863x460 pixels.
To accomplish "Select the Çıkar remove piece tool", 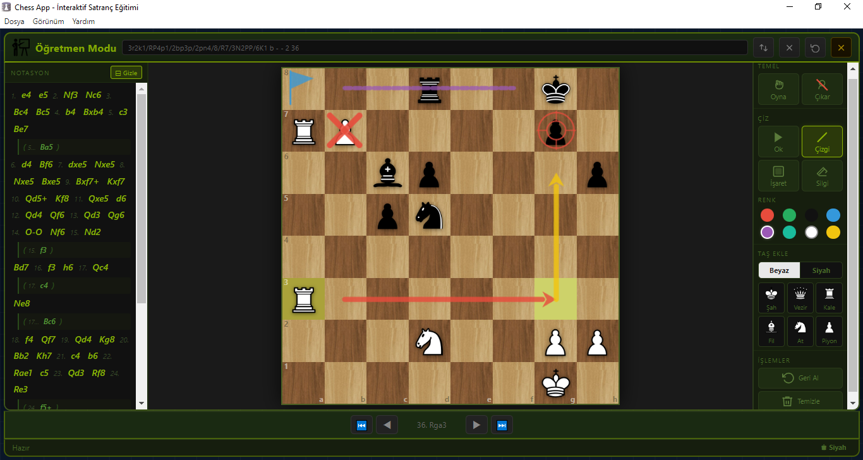I will coord(822,89).
